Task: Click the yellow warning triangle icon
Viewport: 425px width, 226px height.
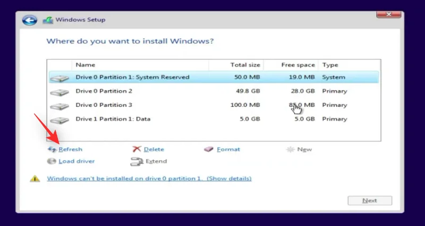Action: (35, 179)
